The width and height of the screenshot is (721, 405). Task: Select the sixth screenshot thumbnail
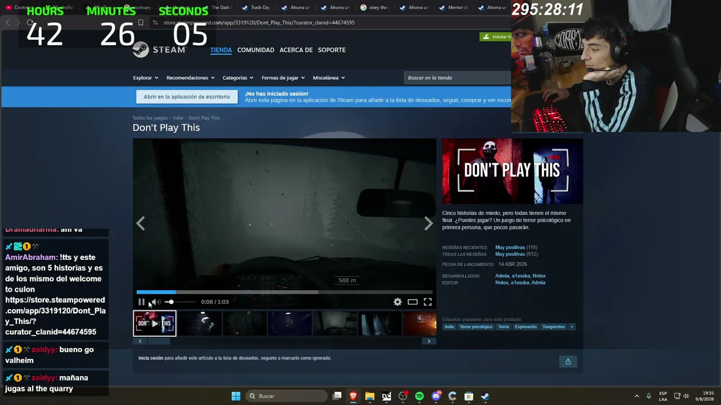coord(380,323)
